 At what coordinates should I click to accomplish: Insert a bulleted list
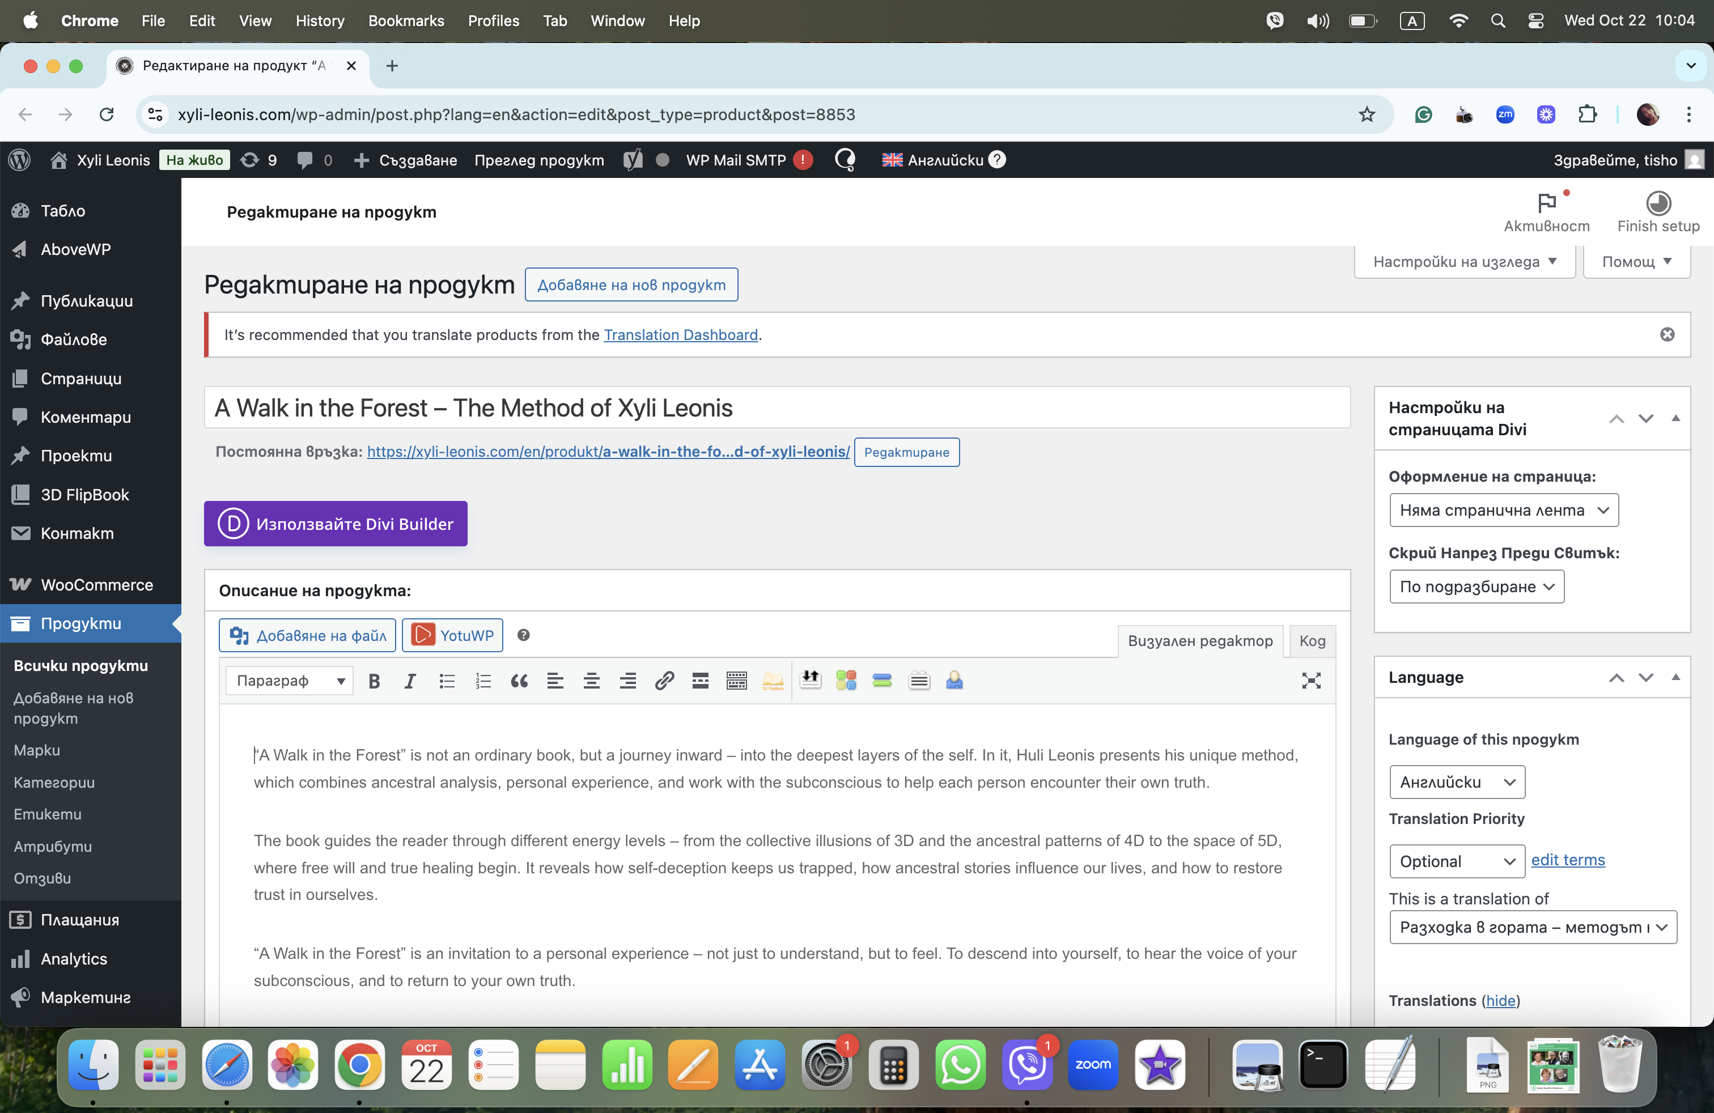[447, 681]
